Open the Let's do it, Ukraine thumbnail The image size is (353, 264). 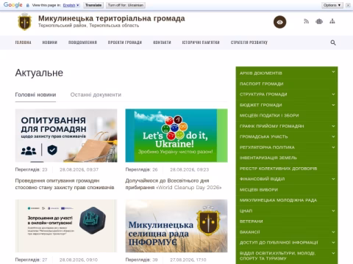tap(176, 136)
